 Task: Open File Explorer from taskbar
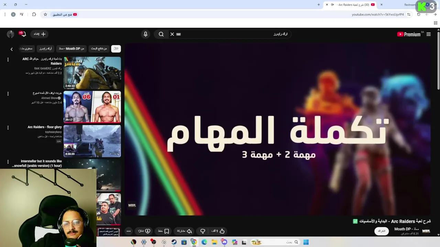(214, 242)
